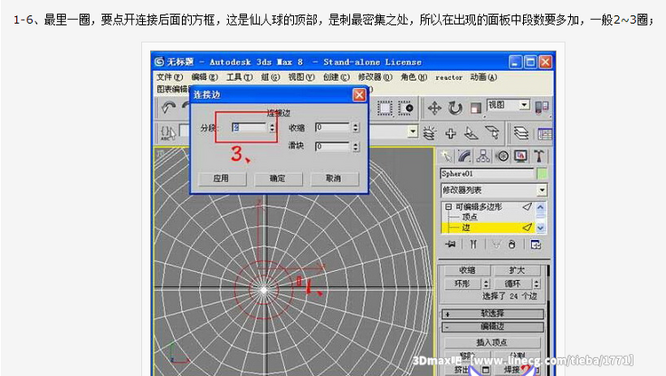
Task: Click the extrude settings box icon
Action: [486, 370]
